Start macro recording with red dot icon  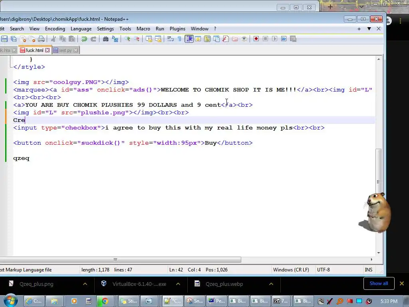[x=256, y=39]
